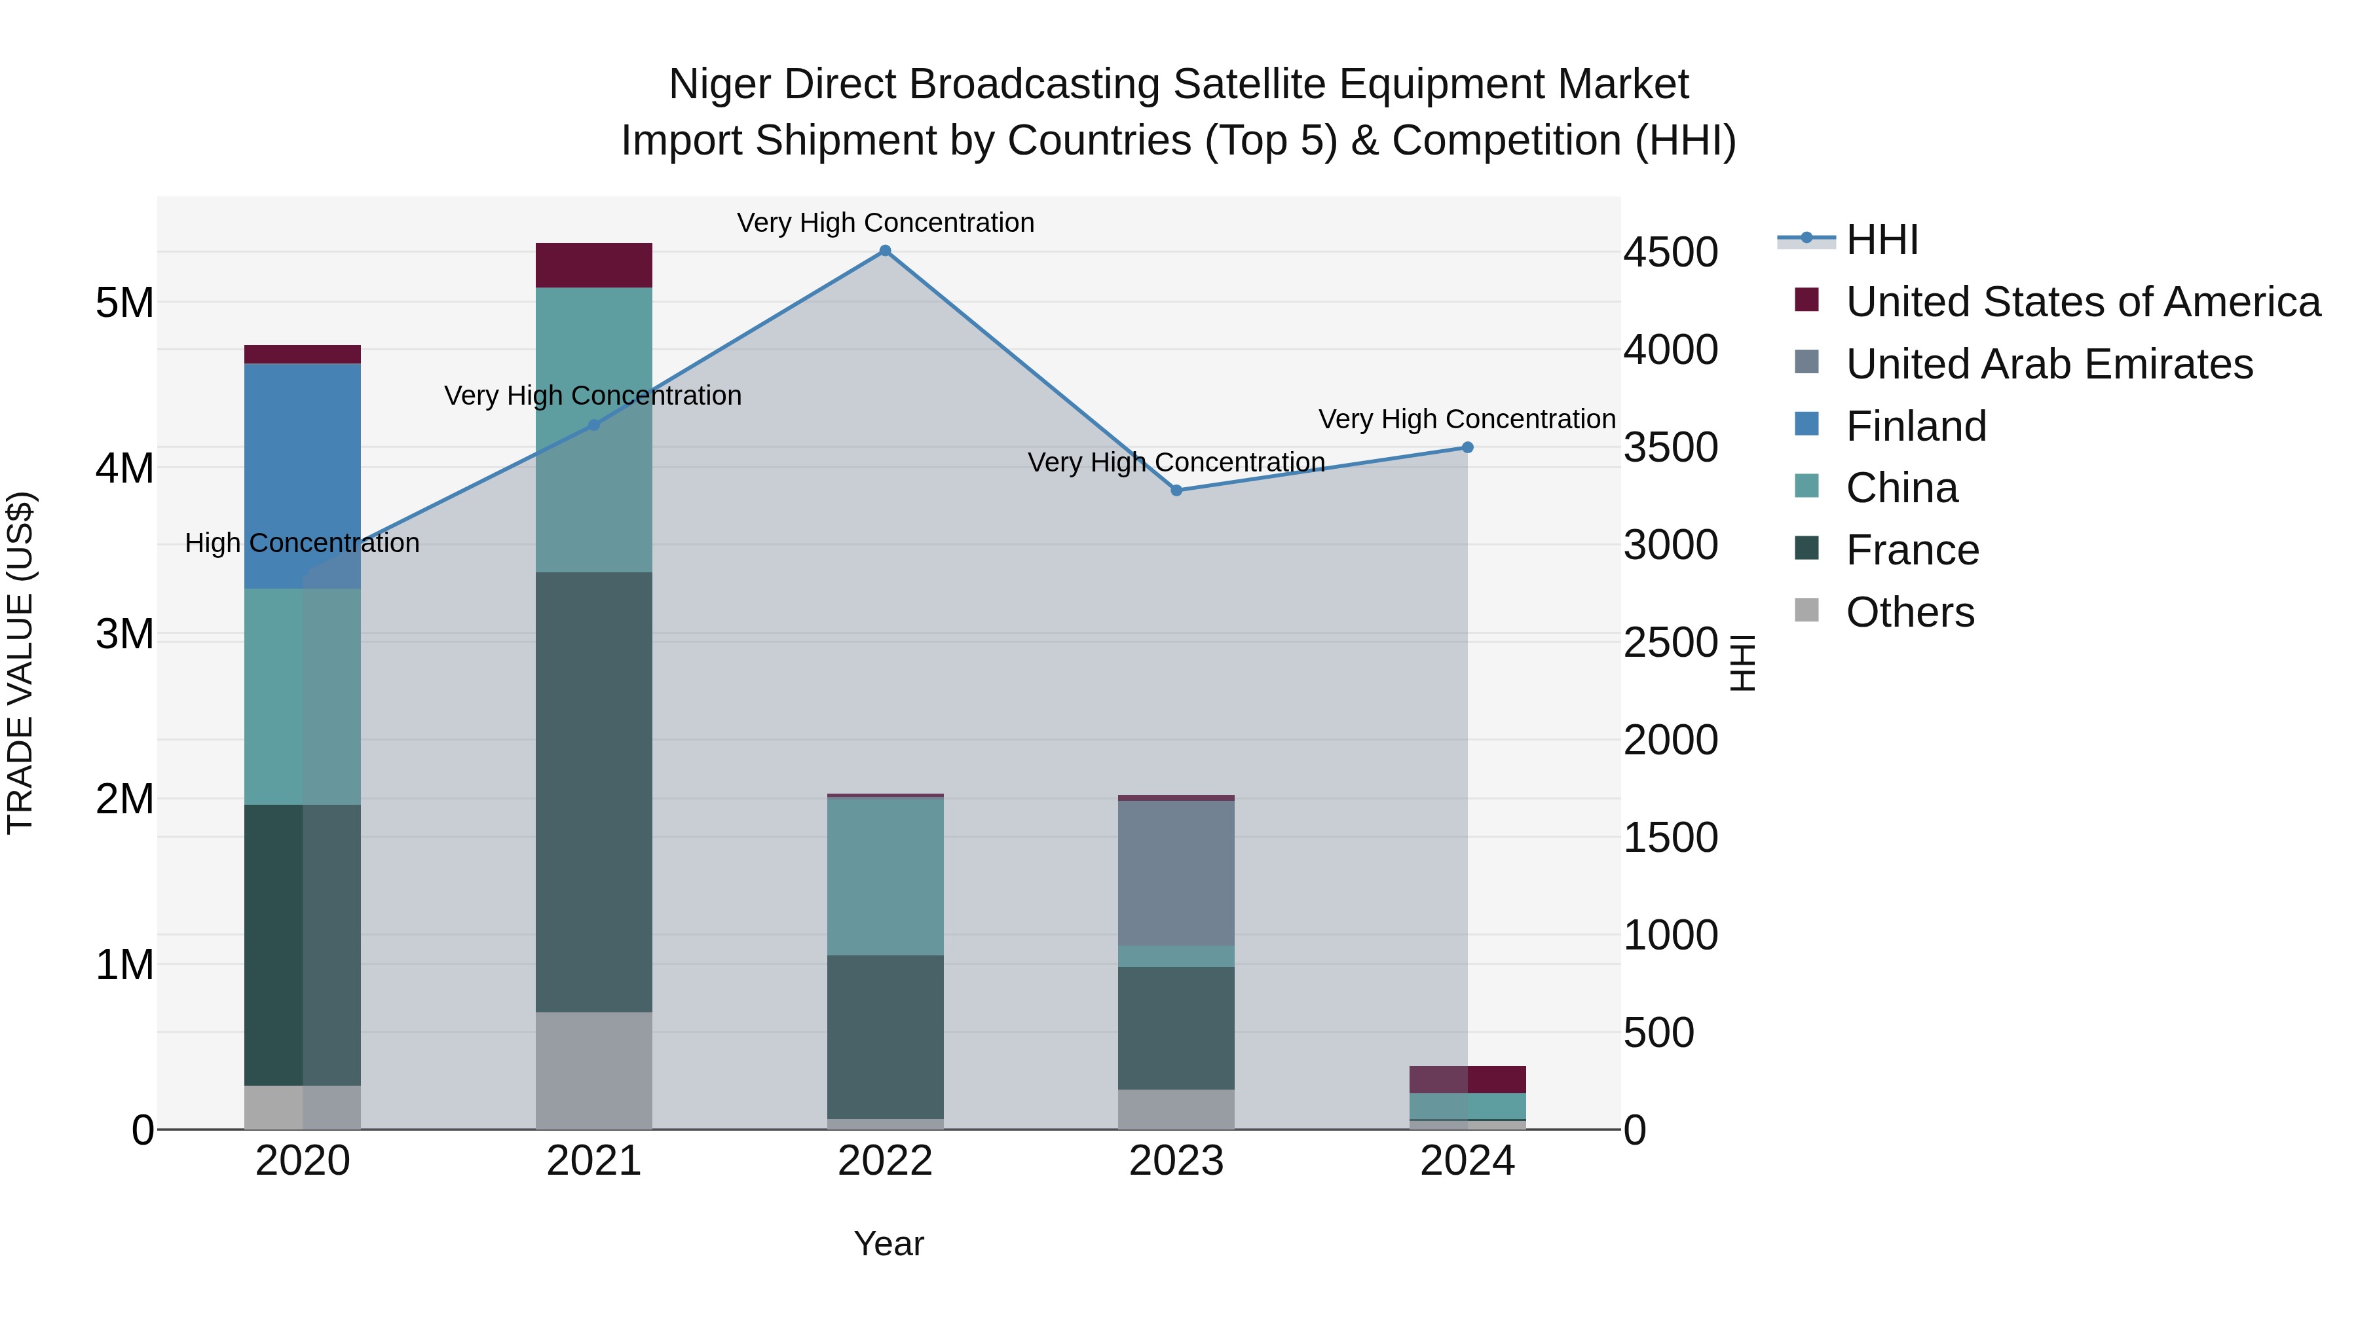This screenshot has height=1326, width=2358.
Task: Click the Others segment in 2021 bar
Action: click(593, 1071)
